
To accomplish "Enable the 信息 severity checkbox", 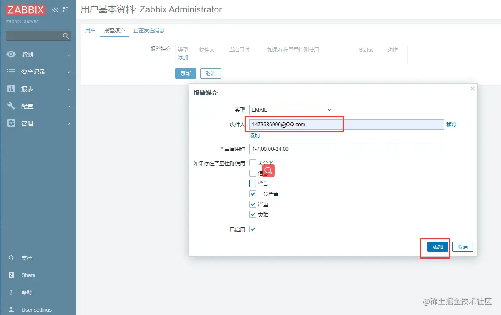I will [253, 173].
